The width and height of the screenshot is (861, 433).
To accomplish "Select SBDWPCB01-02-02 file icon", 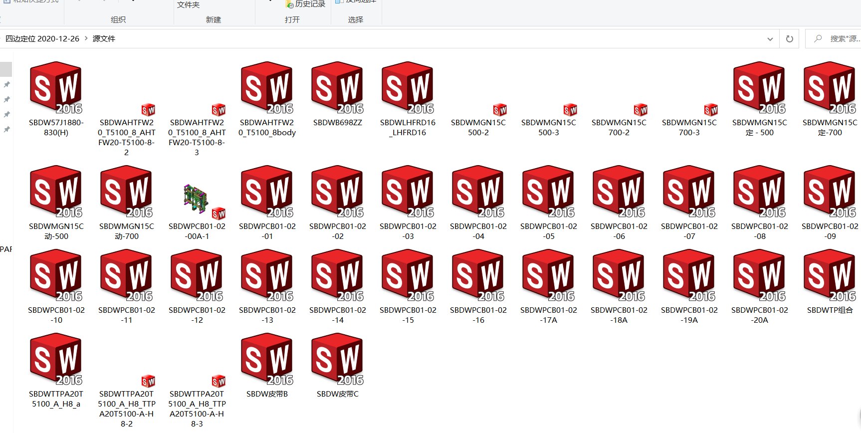I will pyautogui.click(x=337, y=192).
